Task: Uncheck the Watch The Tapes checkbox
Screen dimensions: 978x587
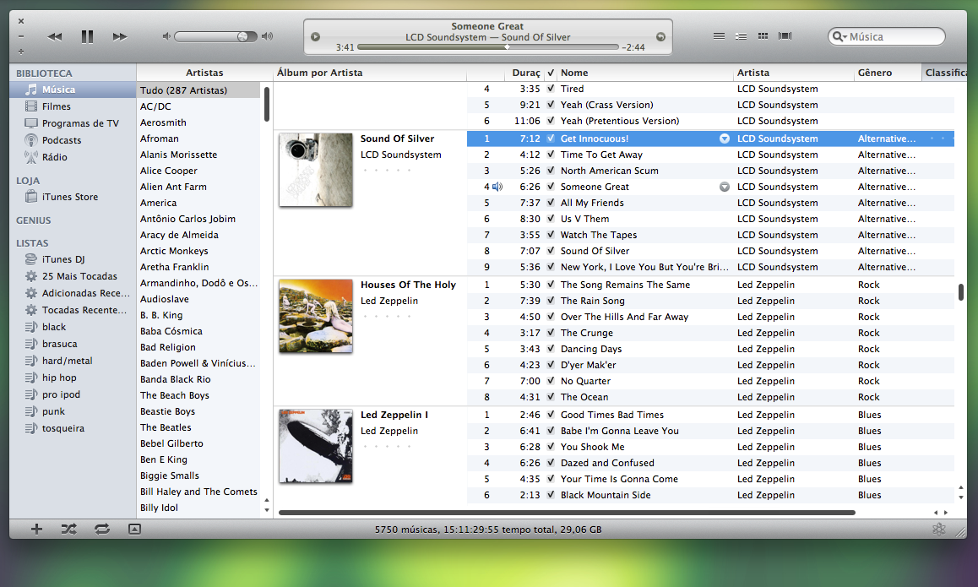Action: pos(551,235)
